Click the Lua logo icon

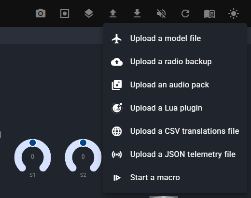tap(117, 108)
